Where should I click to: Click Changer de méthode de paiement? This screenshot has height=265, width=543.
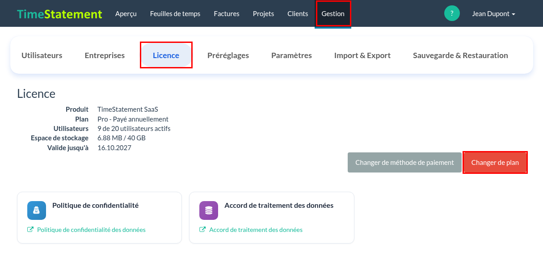pos(404,163)
